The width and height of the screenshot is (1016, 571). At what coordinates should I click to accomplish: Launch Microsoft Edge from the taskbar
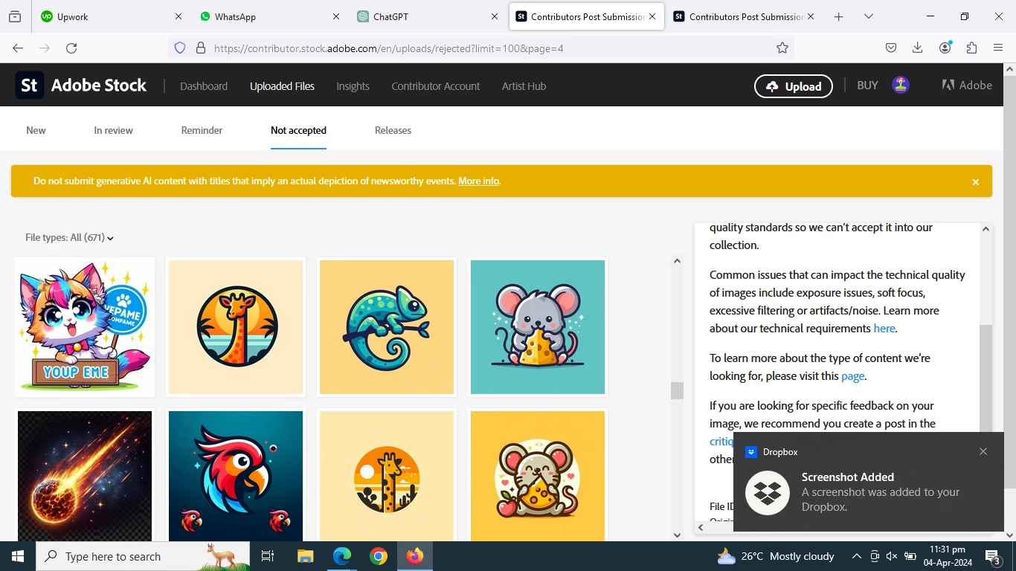tap(342, 556)
